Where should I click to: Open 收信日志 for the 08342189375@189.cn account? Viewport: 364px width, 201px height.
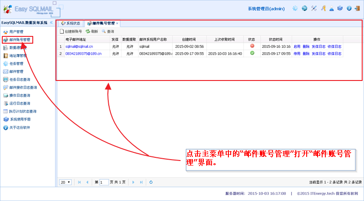(x=334, y=54)
